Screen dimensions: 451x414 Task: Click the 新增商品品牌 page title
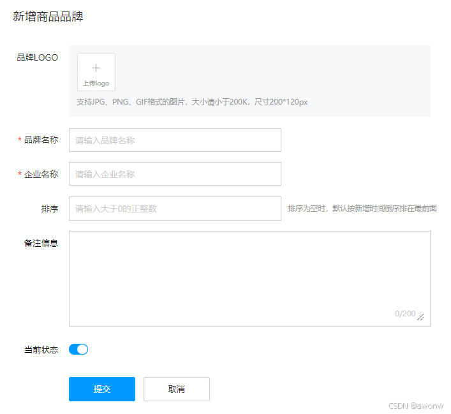tap(48, 17)
